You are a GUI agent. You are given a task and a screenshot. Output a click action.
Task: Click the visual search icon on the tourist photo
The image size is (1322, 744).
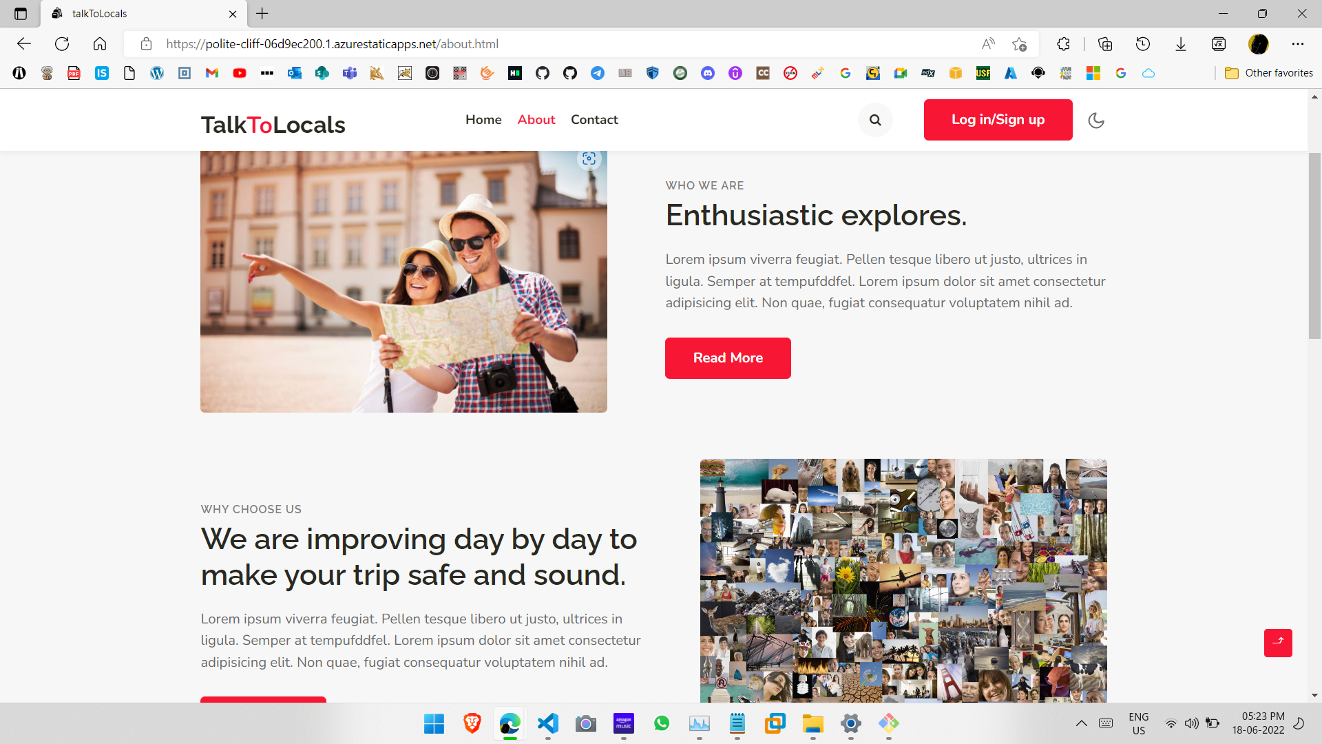click(589, 159)
